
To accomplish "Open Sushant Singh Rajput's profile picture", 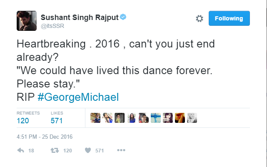I will tap(26, 20).
